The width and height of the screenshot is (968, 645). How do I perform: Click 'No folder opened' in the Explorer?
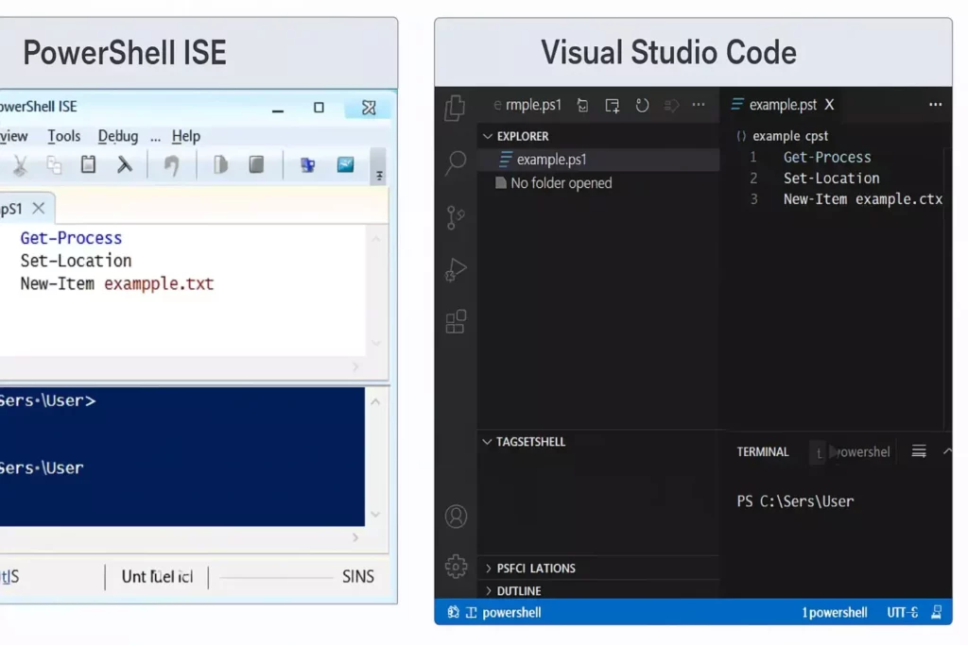tap(562, 183)
